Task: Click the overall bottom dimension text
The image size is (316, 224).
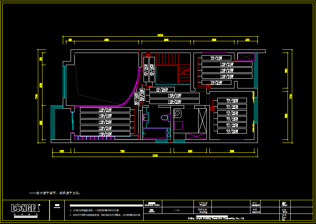Action: [x=154, y=156]
